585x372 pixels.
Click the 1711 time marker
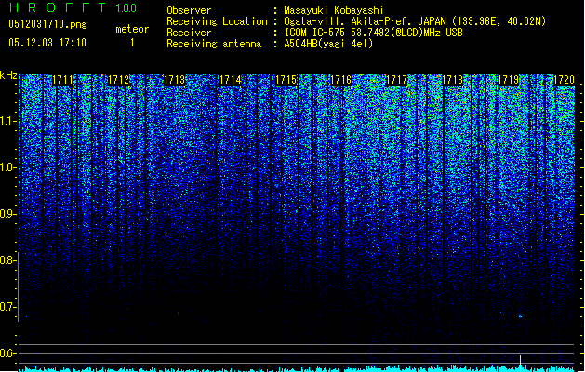pyautogui.click(x=62, y=80)
